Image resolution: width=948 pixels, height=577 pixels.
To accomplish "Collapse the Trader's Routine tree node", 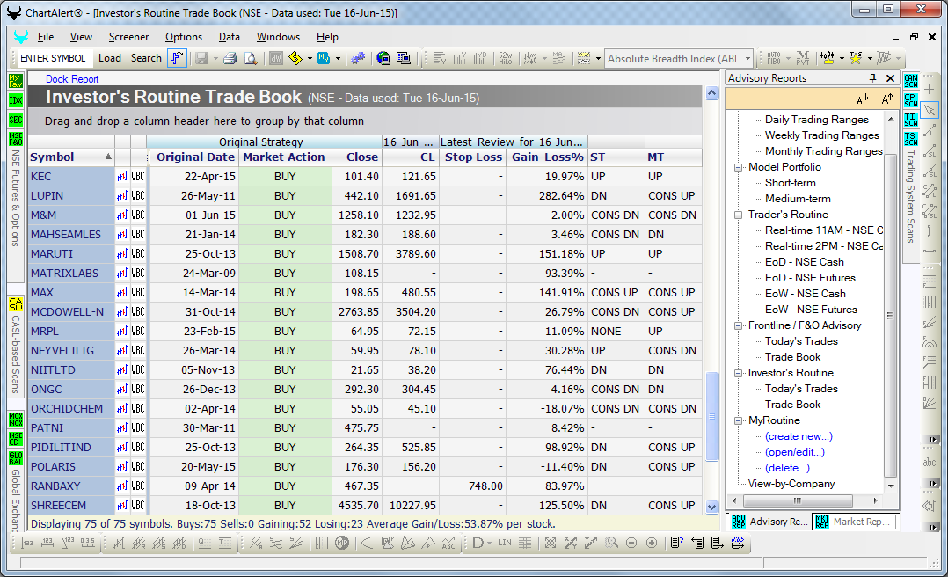I will tap(738, 215).
